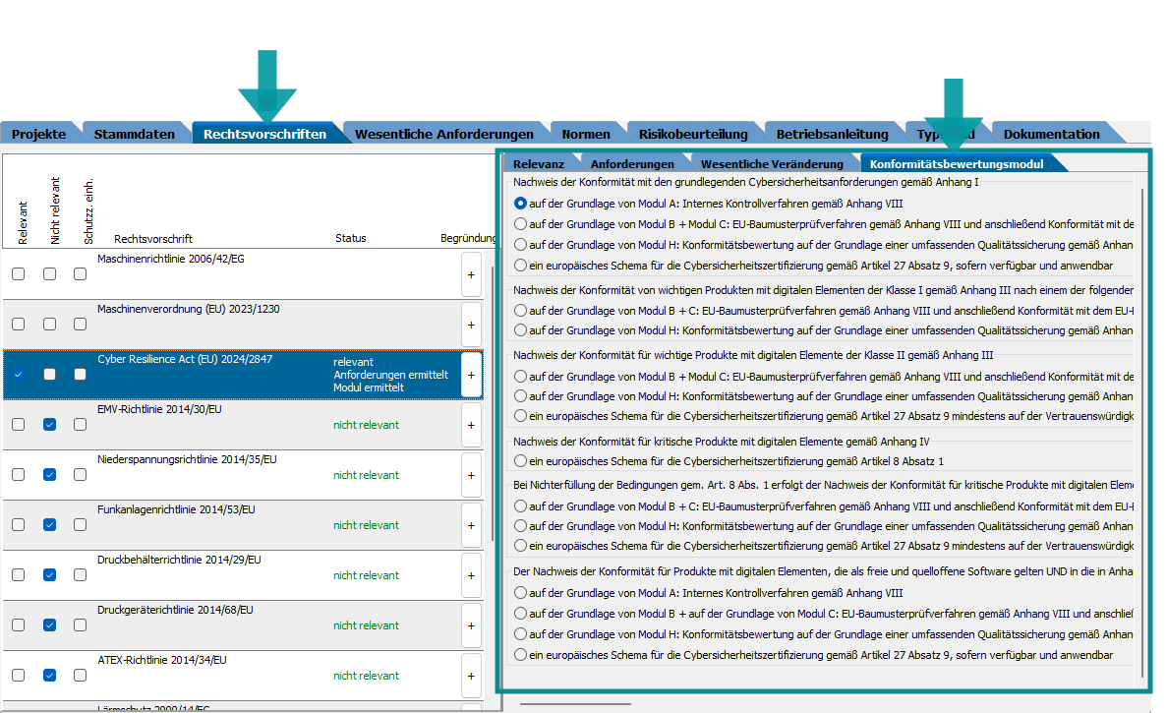Image resolution: width=1167 pixels, height=713 pixels.
Task: Click horizontal scrollbar below conformity module panel
Action: (x=575, y=704)
